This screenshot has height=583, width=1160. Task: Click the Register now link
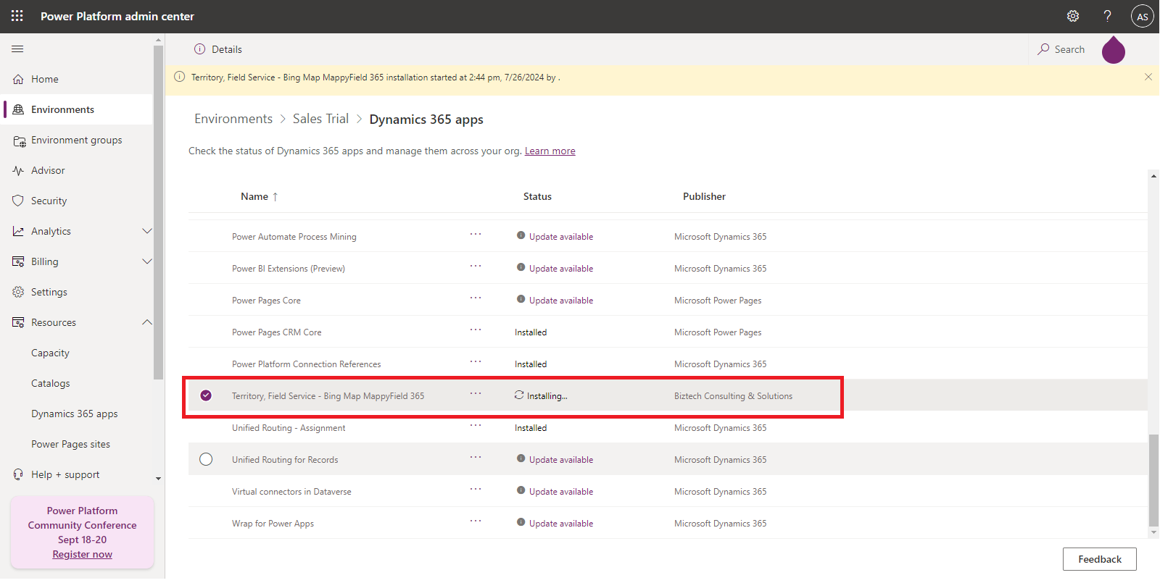click(83, 555)
